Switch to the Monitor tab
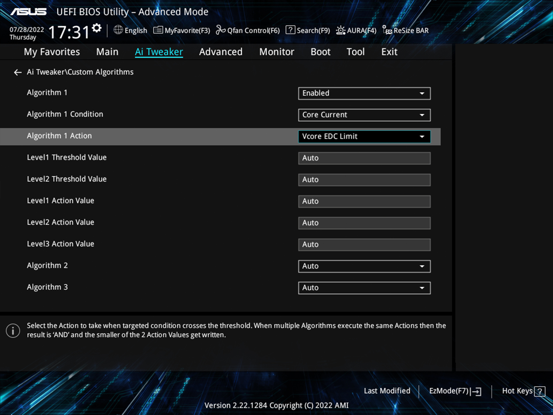Screen dimensions: 553x415 pyautogui.click(x=276, y=52)
